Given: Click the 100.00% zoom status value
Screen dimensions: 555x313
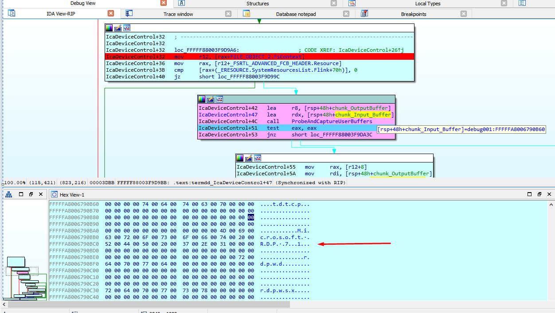Looking at the screenshot, I should 15,182.
